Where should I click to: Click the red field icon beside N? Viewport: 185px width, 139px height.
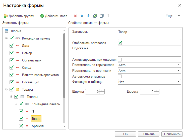(27, 111)
